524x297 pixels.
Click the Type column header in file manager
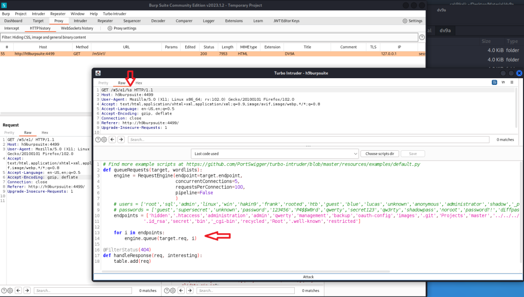click(512, 41)
